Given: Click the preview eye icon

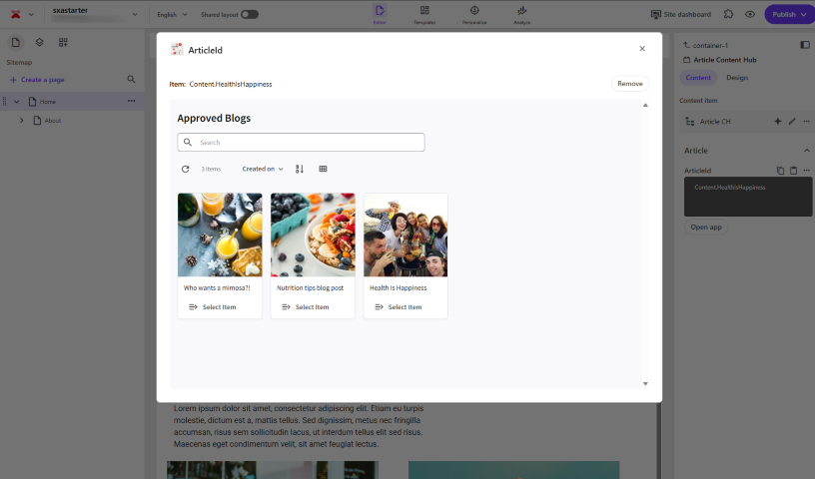Looking at the screenshot, I should tap(750, 15).
